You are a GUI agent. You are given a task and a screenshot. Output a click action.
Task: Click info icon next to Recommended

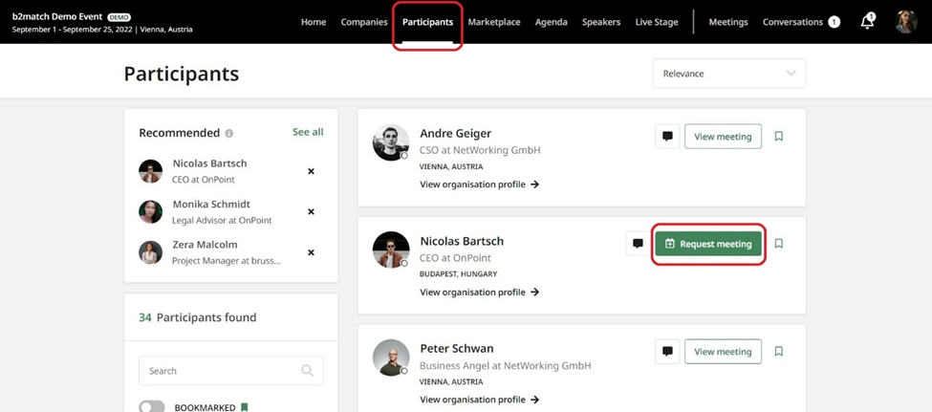(x=229, y=134)
